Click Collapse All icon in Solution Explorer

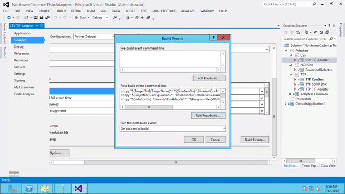[327, 32]
